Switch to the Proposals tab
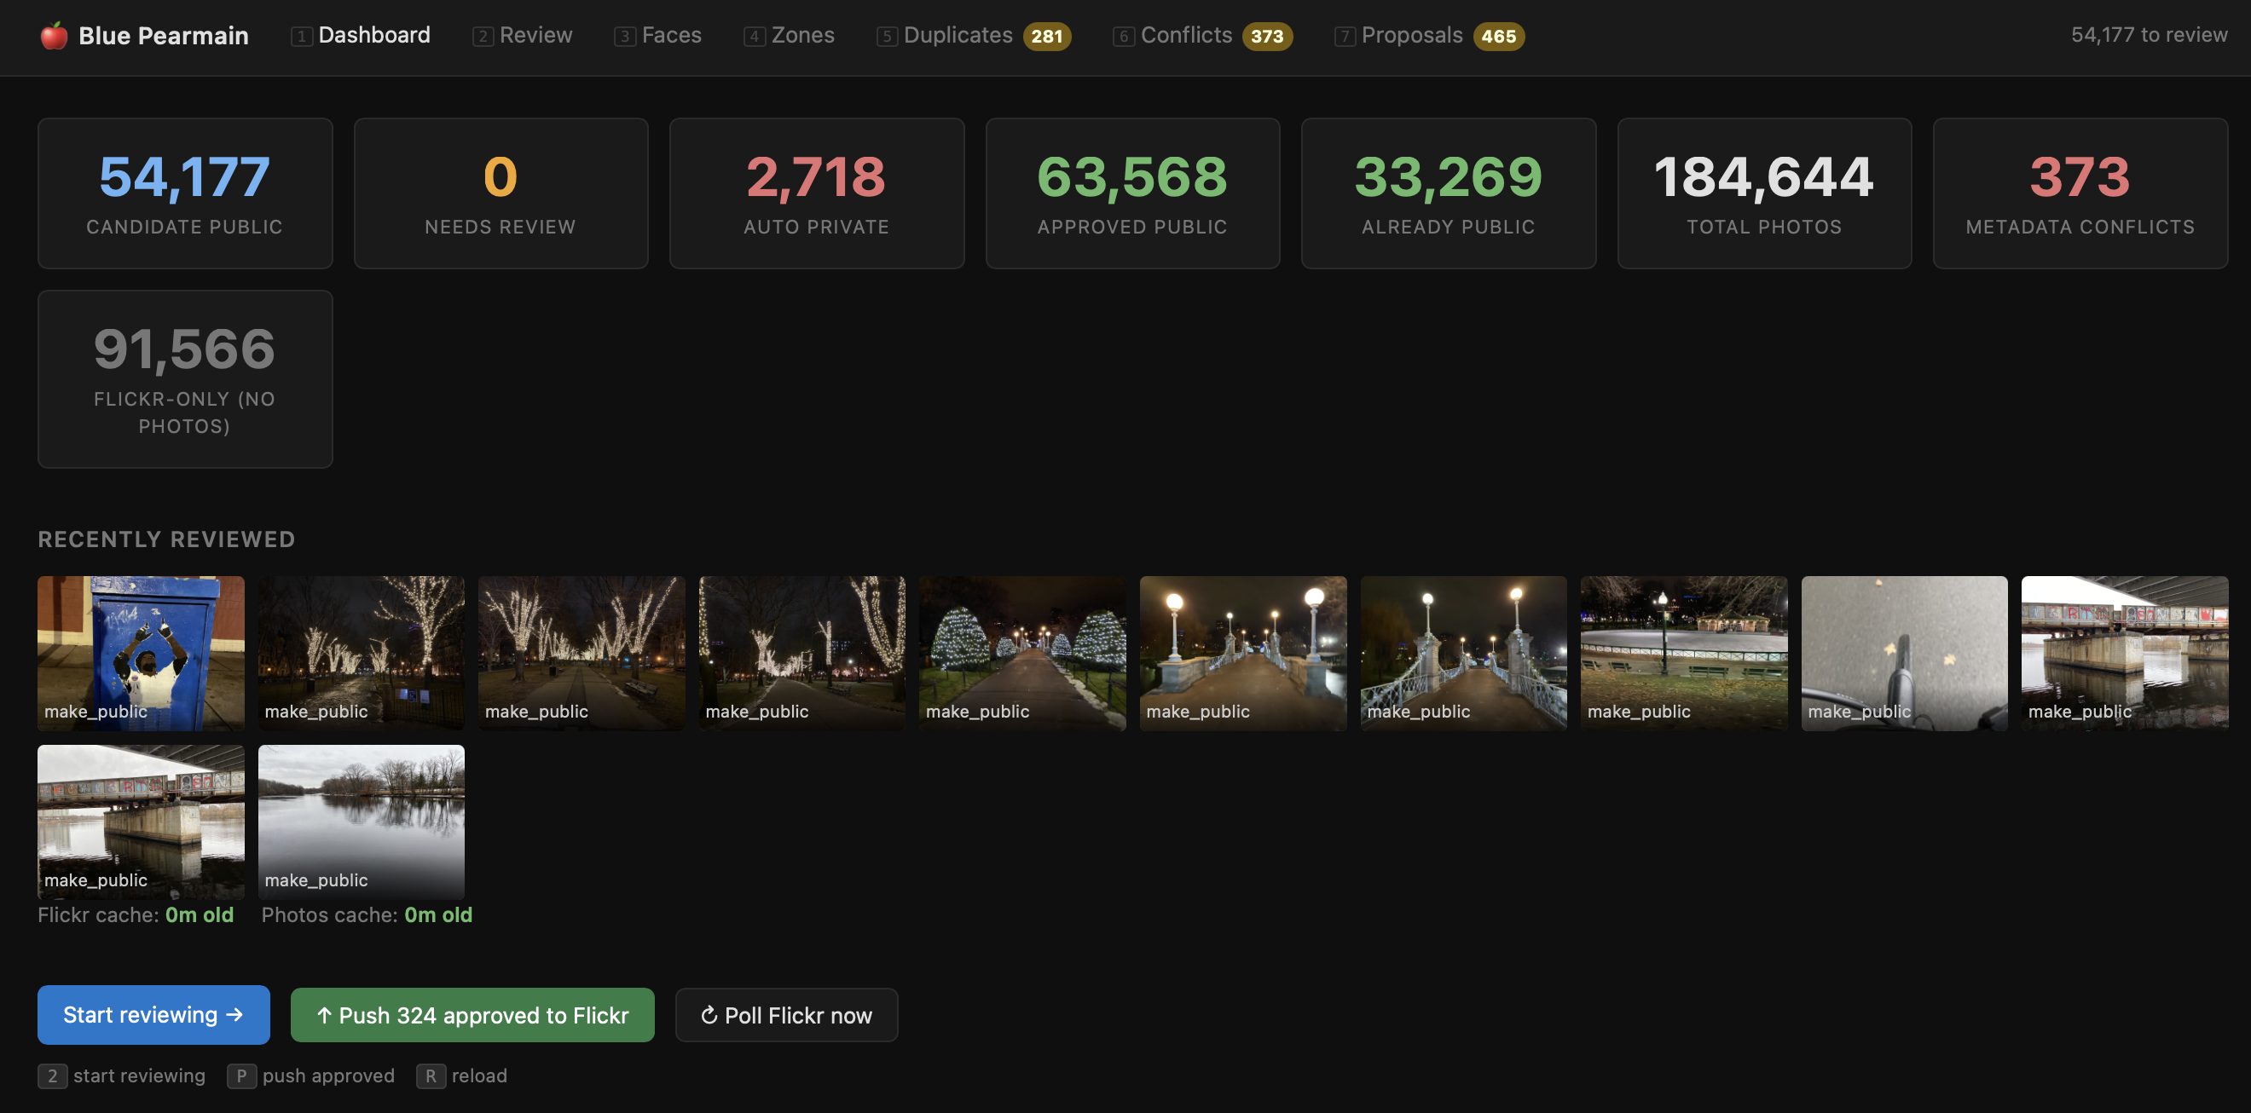 click(x=1429, y=36)
